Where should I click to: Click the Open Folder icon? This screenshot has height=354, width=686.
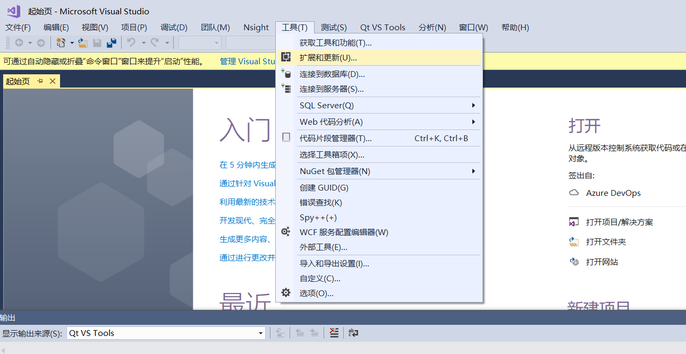(574, 241)
